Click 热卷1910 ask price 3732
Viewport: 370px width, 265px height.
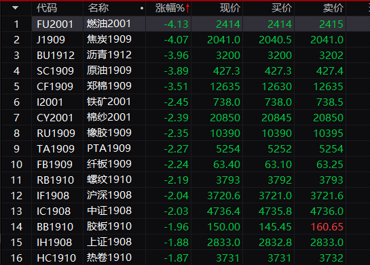coord(331,258)
